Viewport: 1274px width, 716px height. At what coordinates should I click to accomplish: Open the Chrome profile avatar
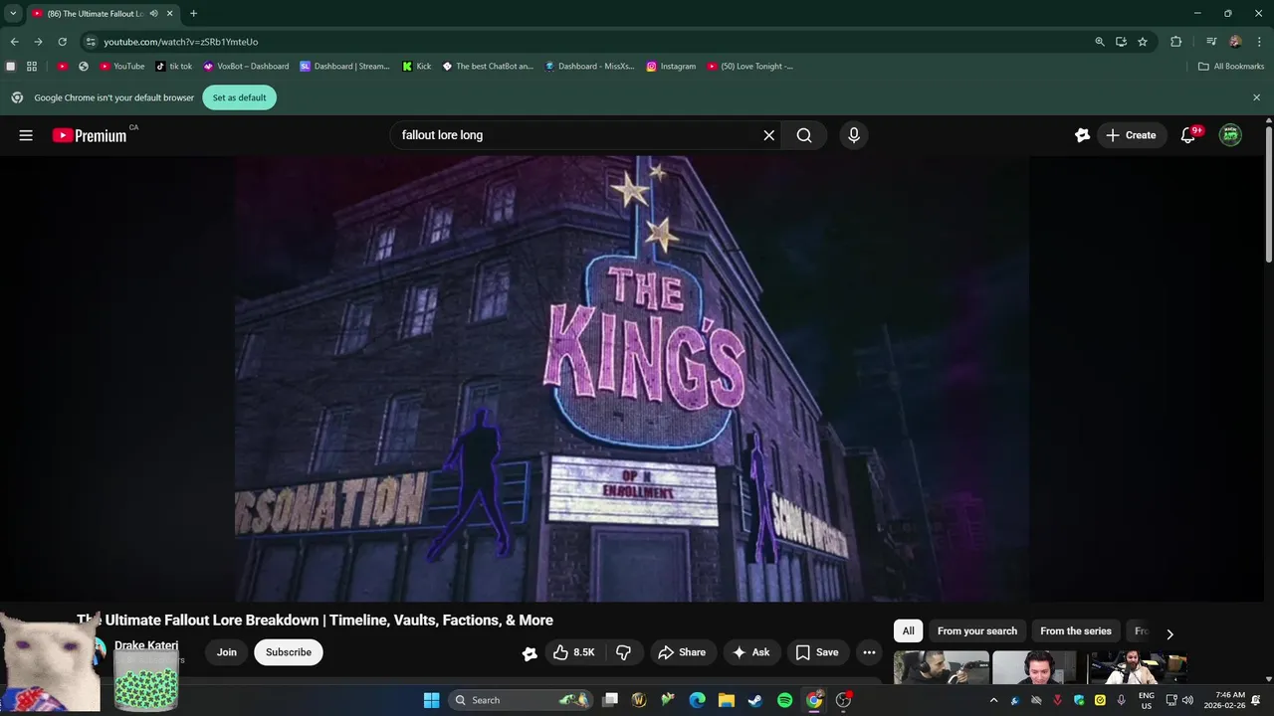1235,42
